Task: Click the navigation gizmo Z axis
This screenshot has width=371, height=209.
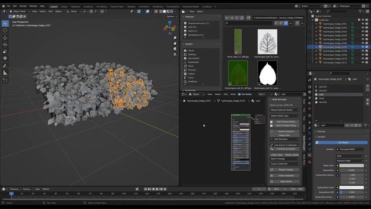Action: click(170, 22)
